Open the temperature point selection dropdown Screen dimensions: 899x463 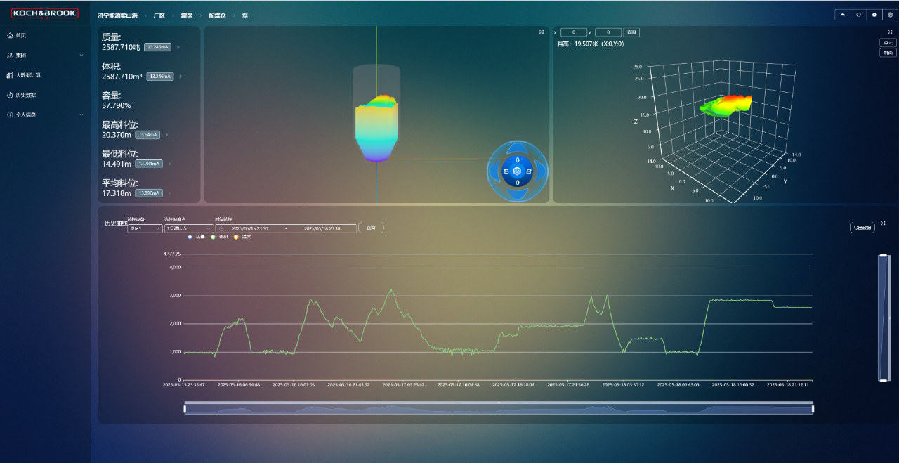pyautogui.click(x=188, y=228)
